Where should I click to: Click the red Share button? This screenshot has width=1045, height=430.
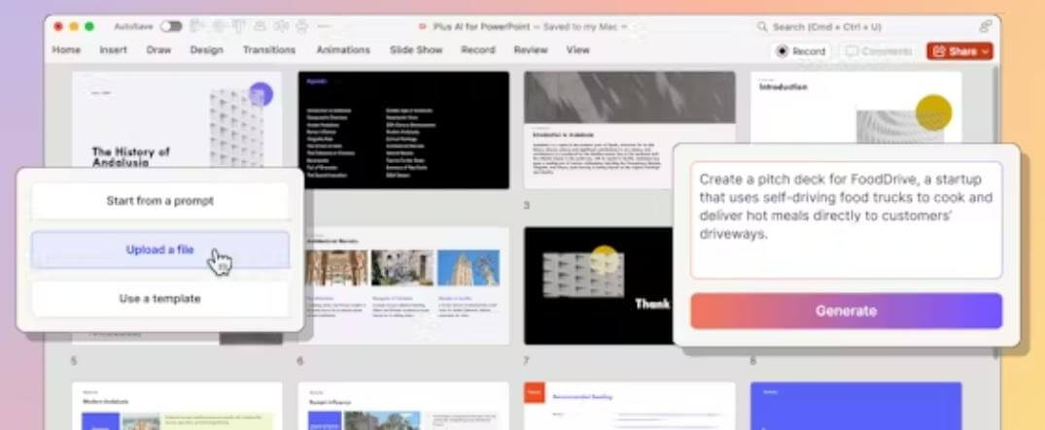(959, 51)
